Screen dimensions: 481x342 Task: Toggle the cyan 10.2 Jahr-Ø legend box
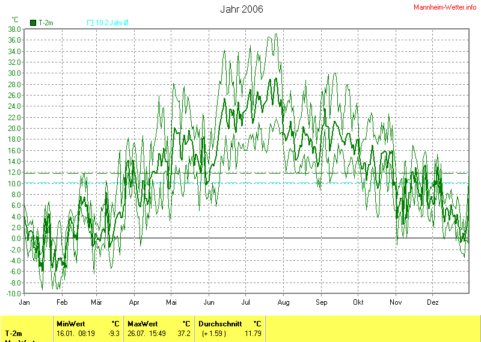click(90, 23)
